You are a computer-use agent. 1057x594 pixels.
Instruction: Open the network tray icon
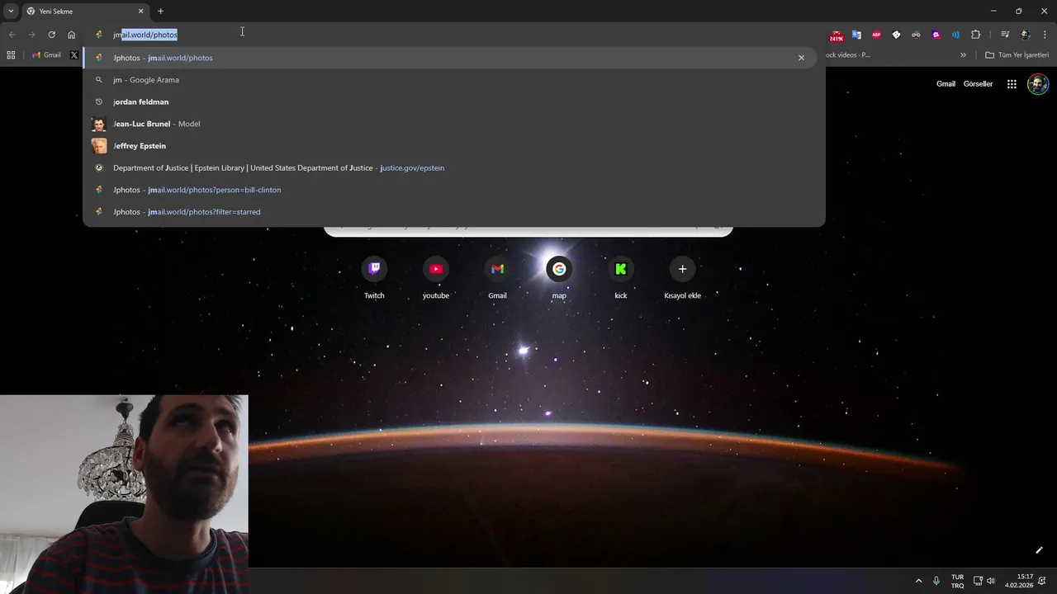[978, 581]
